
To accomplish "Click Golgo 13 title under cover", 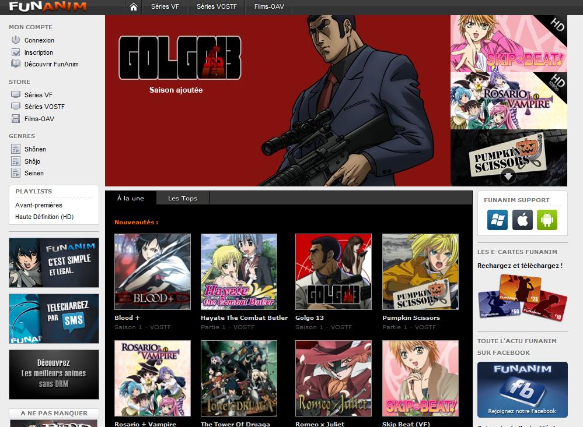I will [309, 318].
